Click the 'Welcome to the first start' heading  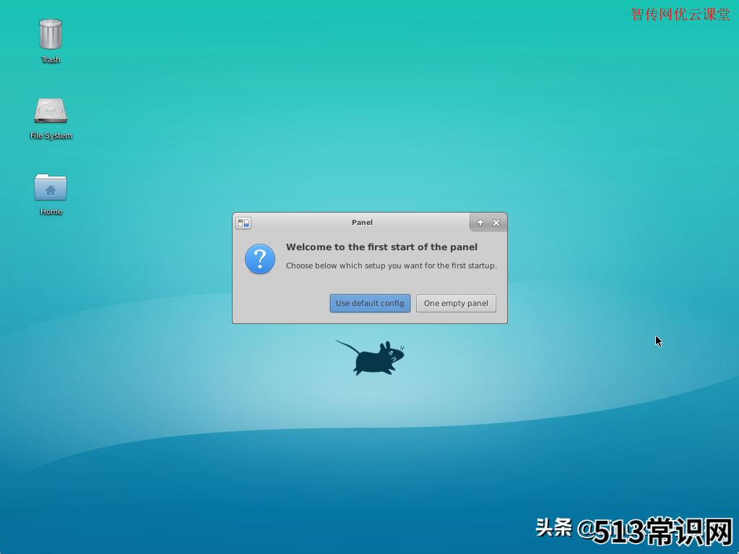381,247
